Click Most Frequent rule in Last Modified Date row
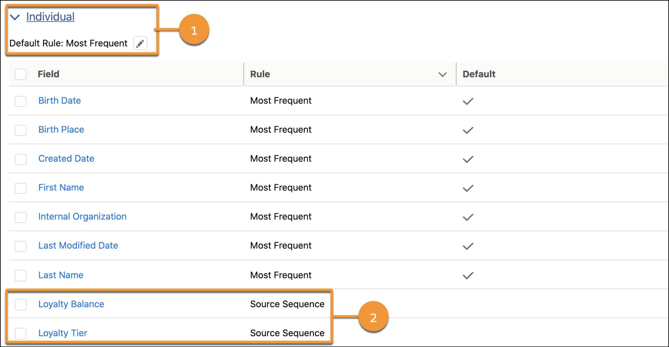 point(281,246)
